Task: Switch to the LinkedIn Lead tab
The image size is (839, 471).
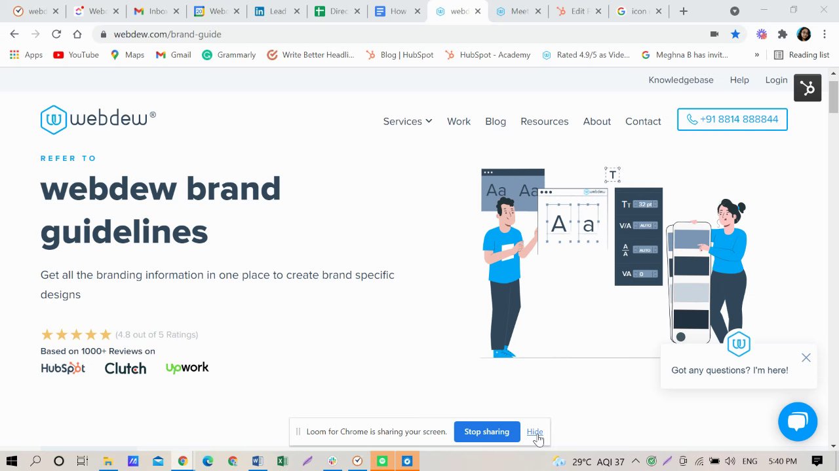Action: click(277, 11)
